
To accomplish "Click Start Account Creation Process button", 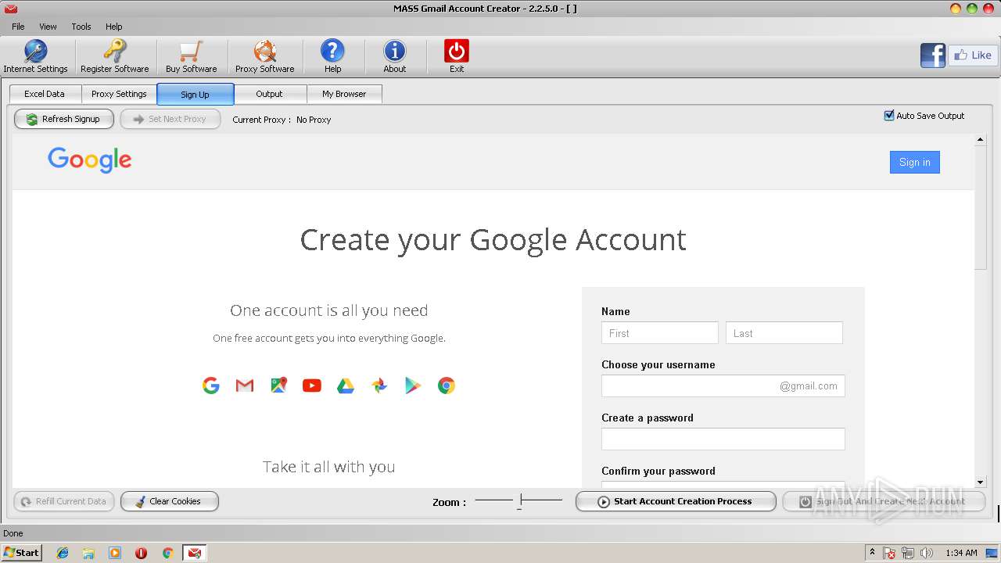I will [676, 501].
